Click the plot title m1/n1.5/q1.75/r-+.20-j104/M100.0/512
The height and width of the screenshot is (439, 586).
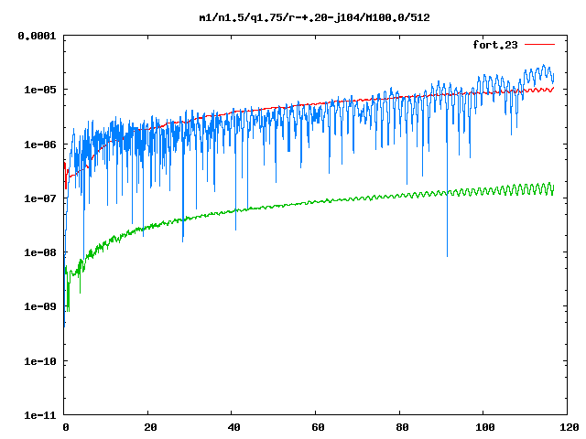(314, 17)
